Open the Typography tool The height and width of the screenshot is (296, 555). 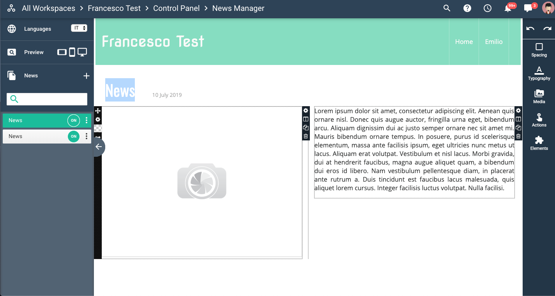pos(539,73)
